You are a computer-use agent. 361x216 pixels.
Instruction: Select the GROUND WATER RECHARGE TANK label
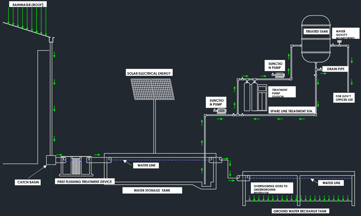coord(301,211)
